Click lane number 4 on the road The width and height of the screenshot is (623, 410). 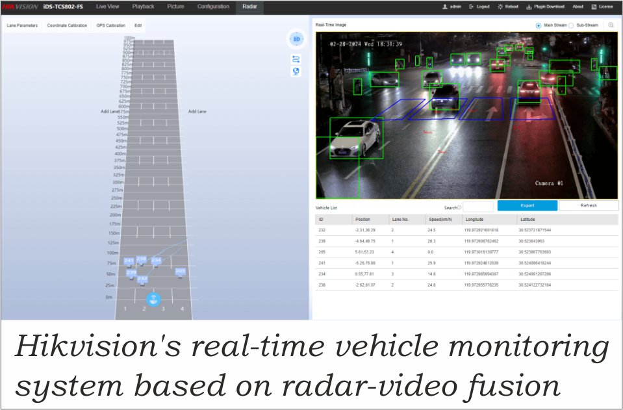pos(182,309)
